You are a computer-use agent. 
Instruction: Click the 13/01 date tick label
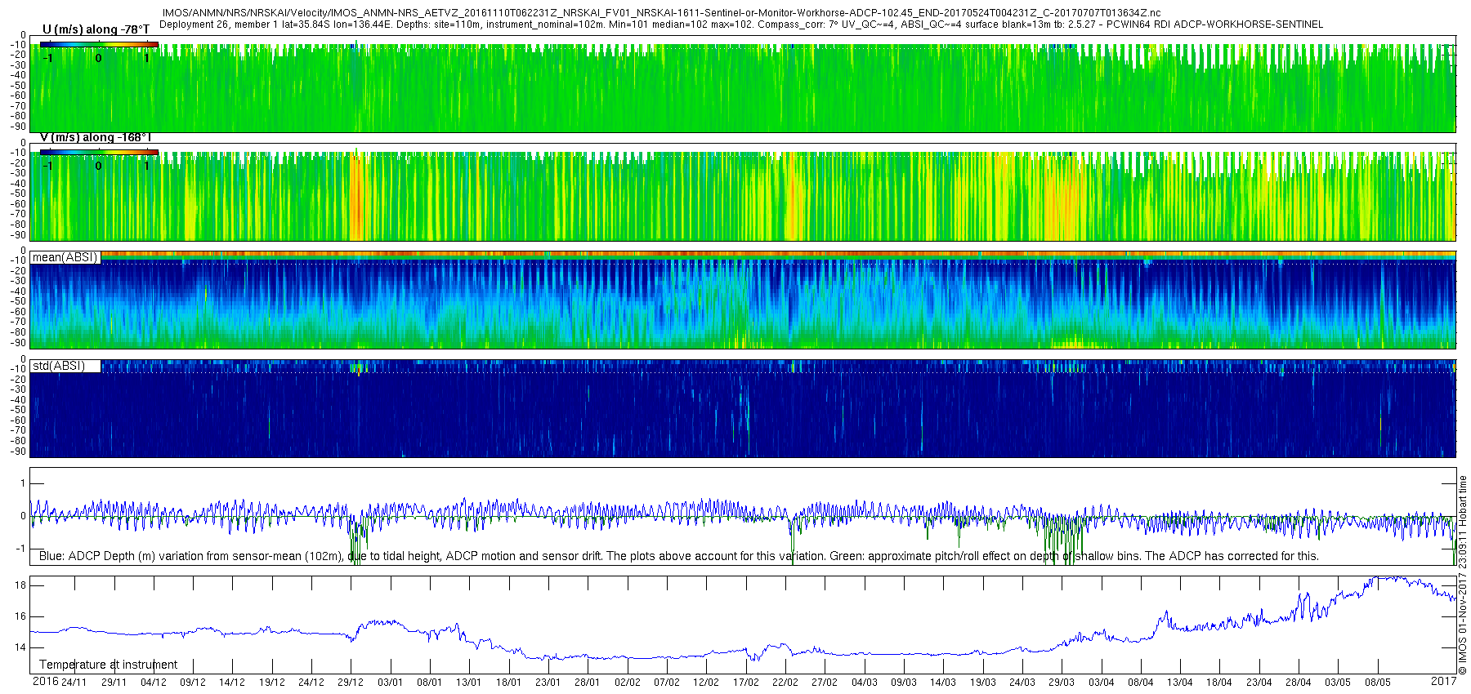(468, 683)
